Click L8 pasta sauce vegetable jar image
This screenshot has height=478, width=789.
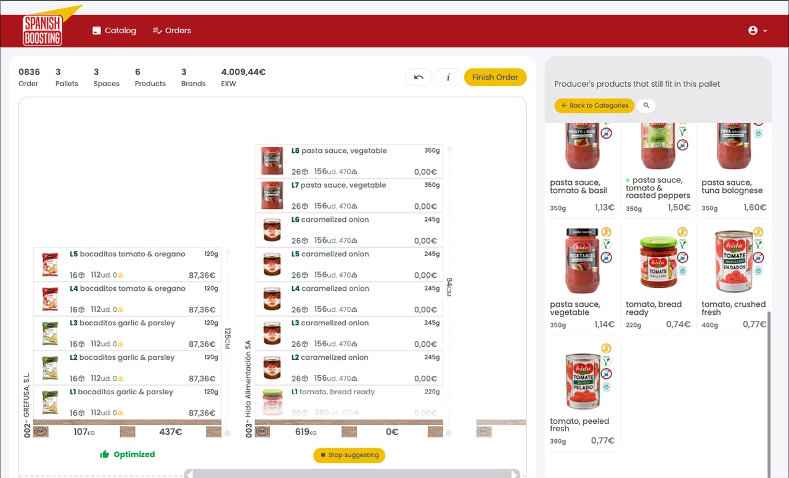coord(271,161)
